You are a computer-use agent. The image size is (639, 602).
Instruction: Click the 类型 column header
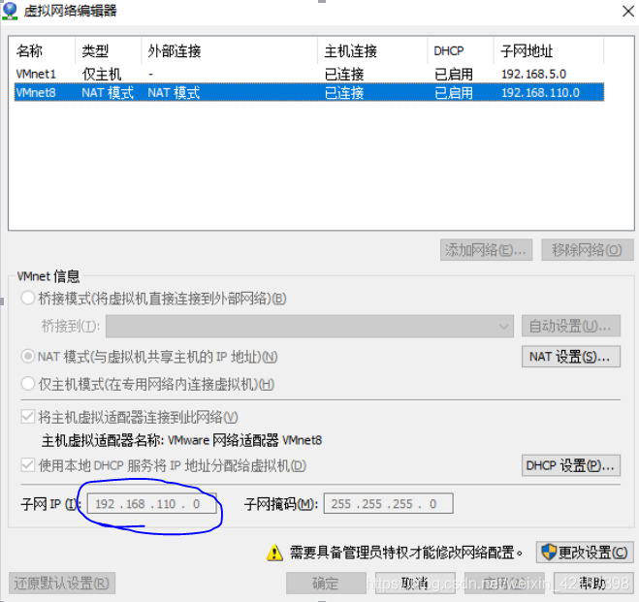(109, 51)
